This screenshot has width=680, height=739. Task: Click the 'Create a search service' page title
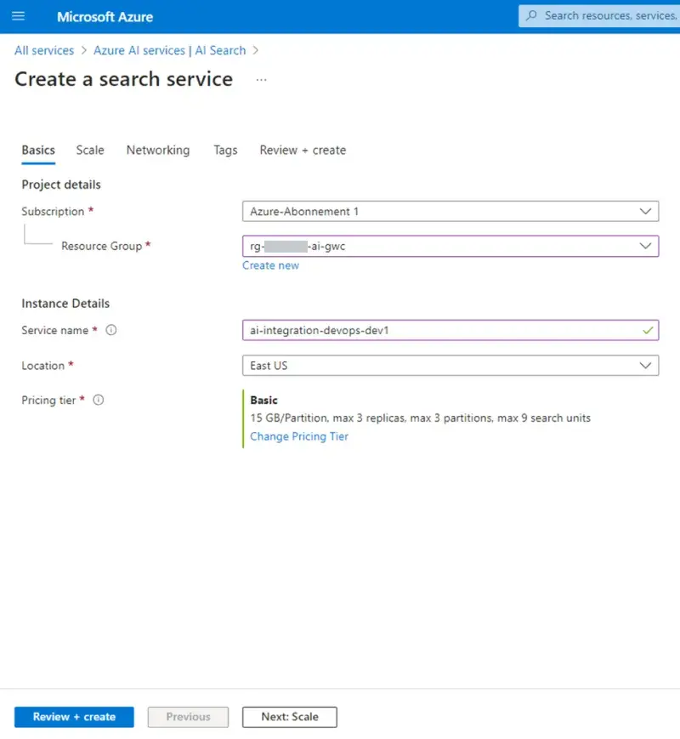pos(124,79)
